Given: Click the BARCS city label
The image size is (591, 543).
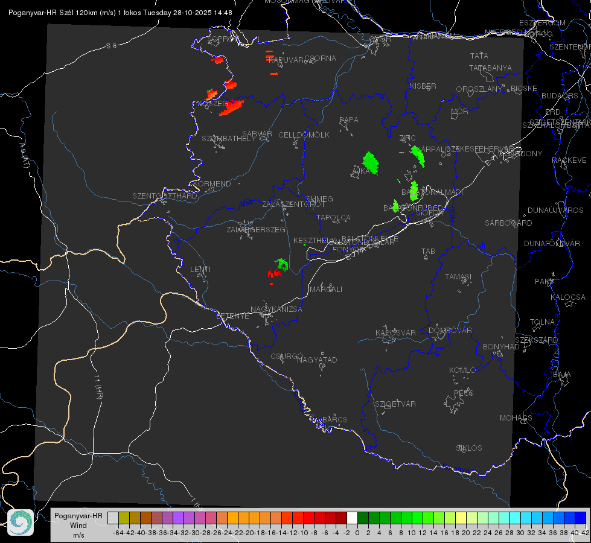Looking at the screenshot, I should tap(334, 419).
